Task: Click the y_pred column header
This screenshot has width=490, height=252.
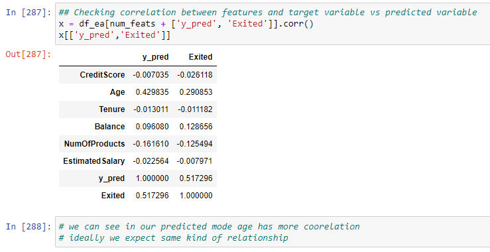Action: 156,57
